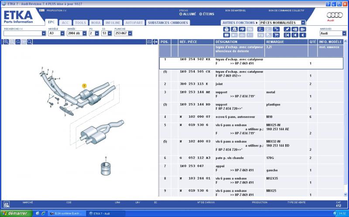Switch to the EPC tab
The height and width of the screenshot is (217, 349).
tap(51, 22)
